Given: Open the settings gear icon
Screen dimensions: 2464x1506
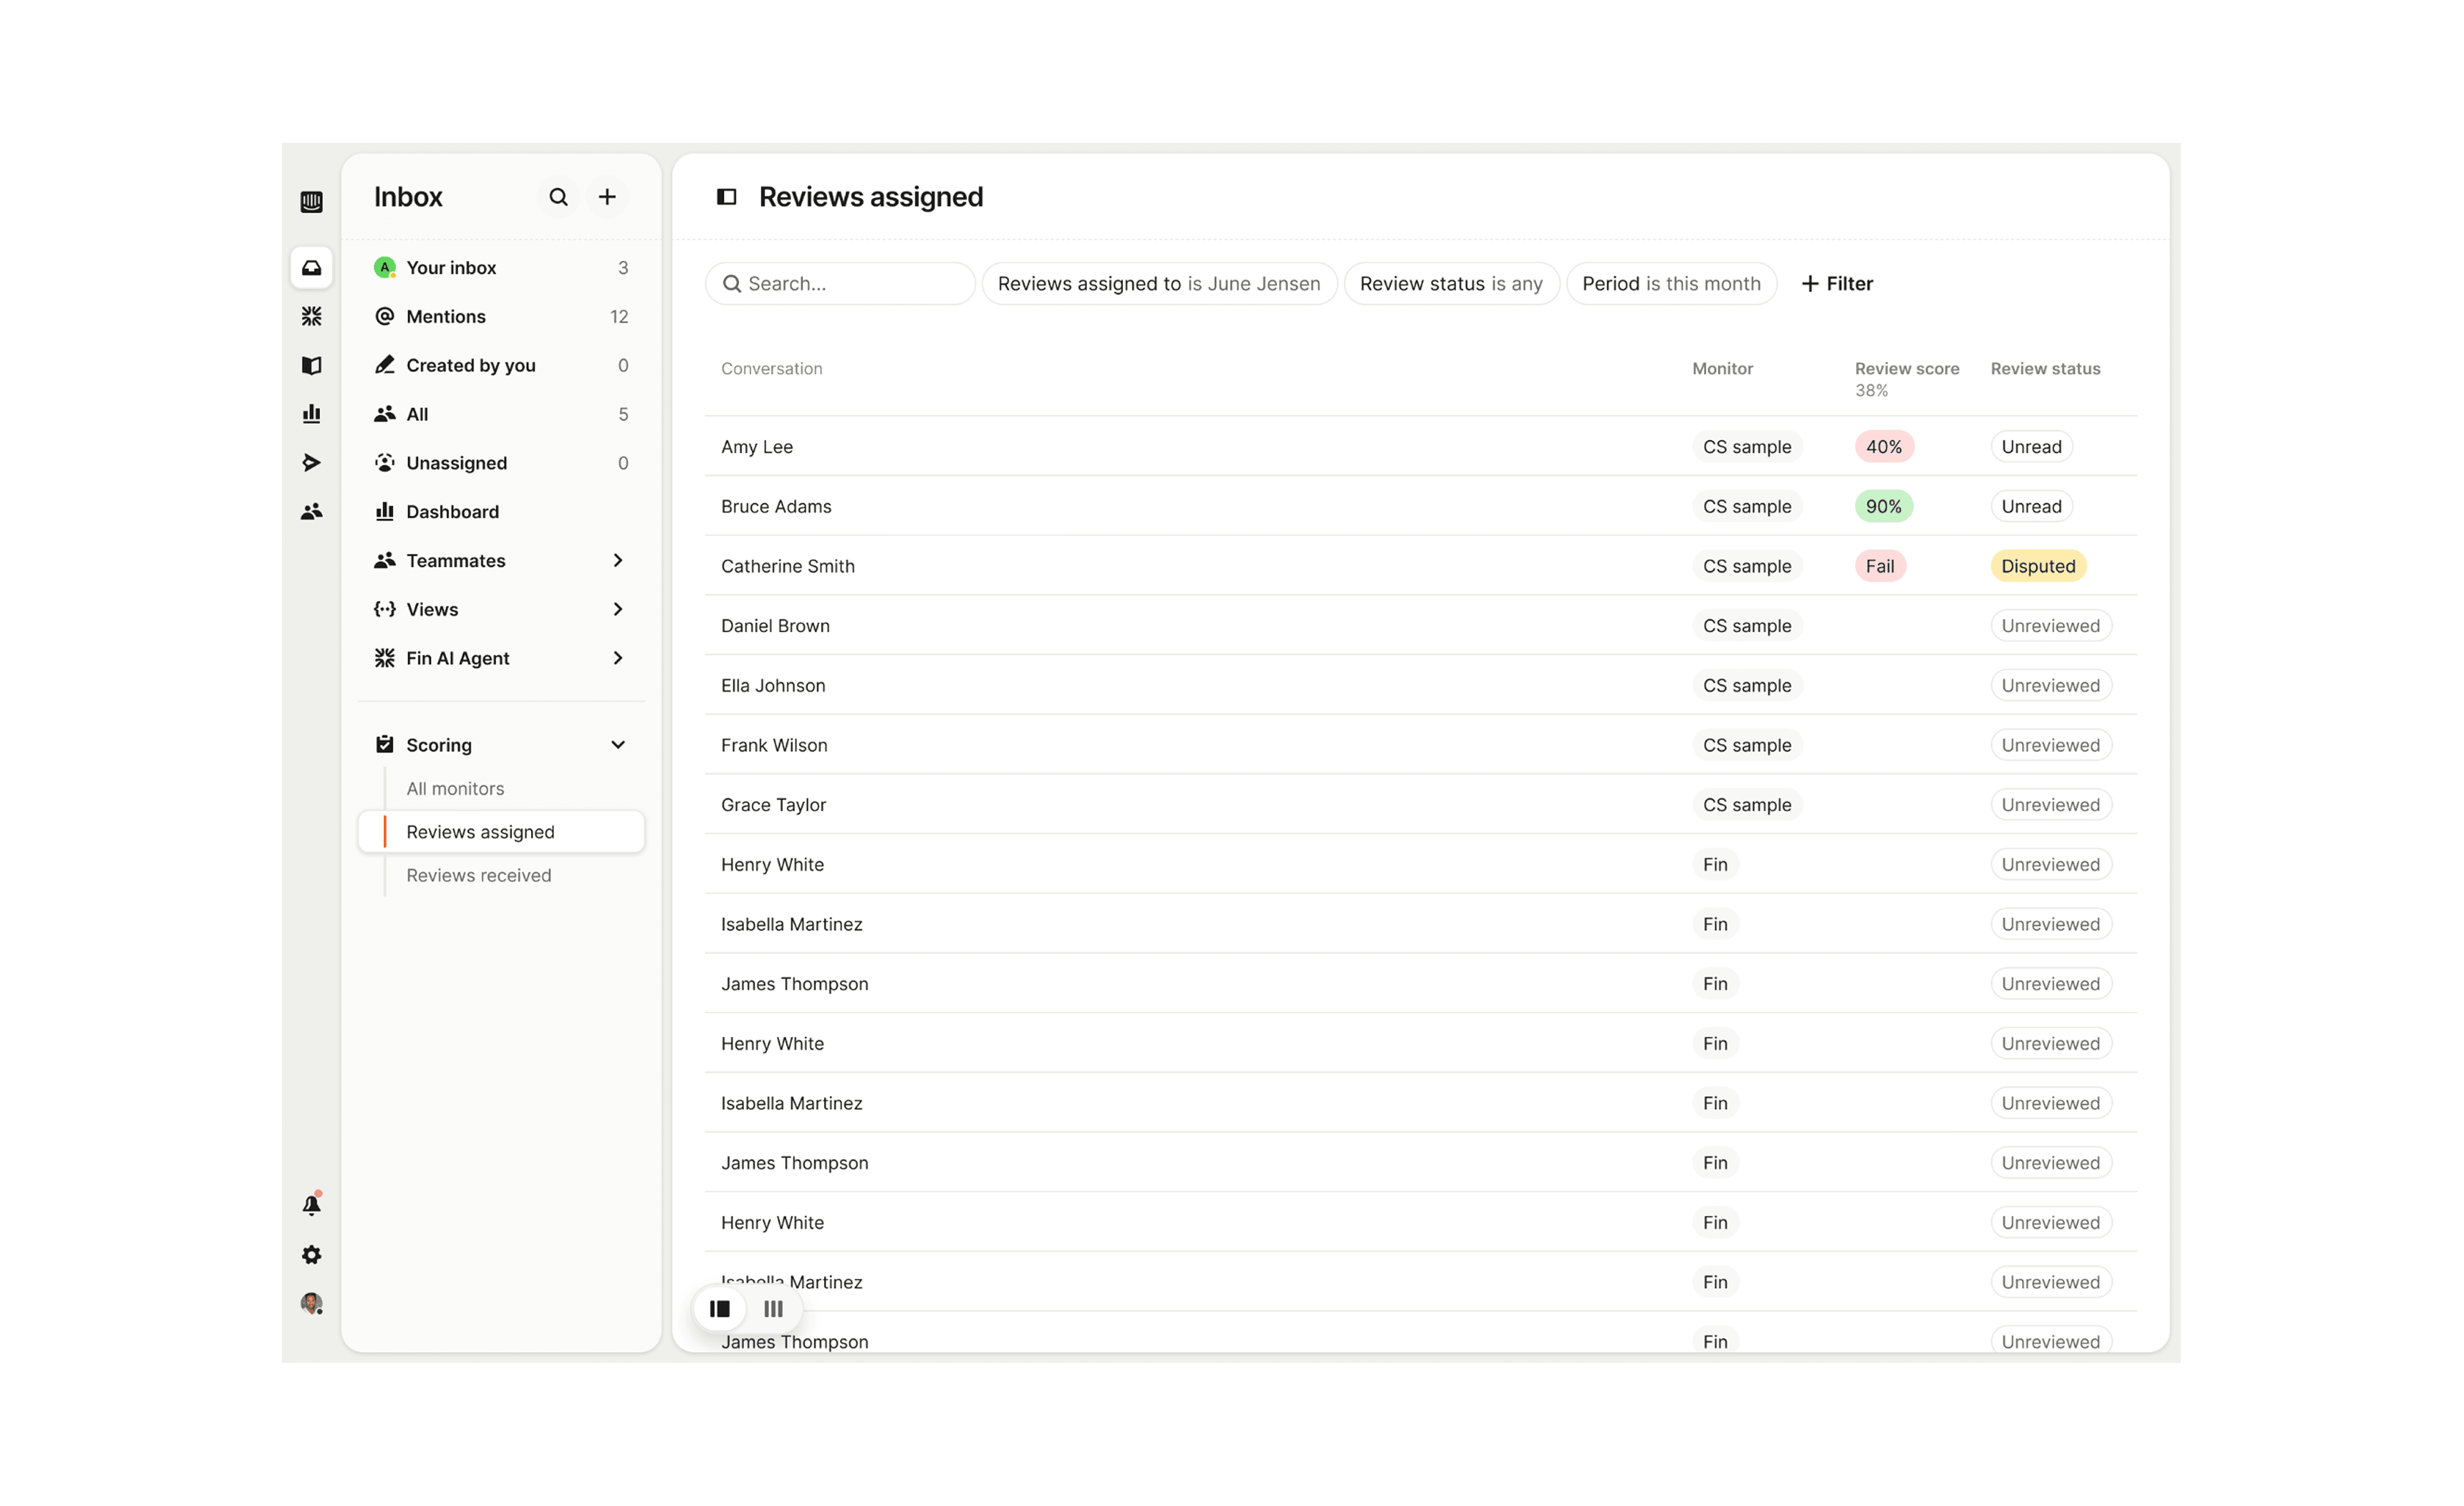Looking at the screenshot, I should 312,1254.
